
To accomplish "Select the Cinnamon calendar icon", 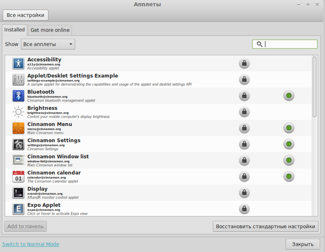I will (x=18, y=177).
